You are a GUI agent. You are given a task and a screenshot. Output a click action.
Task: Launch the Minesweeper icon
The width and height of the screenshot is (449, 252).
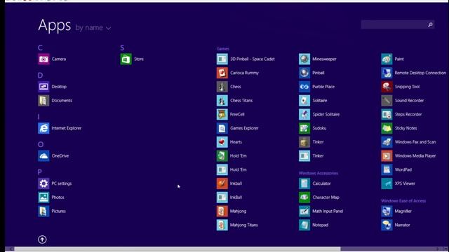click(304, 59)
